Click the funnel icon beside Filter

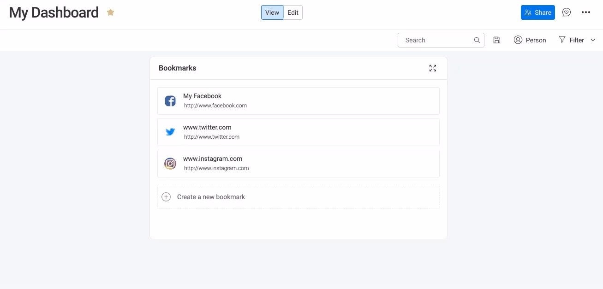pos(562,40)
